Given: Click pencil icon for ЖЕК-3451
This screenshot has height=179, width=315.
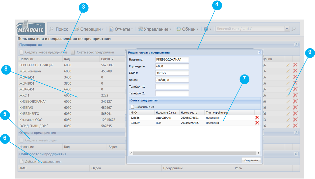Looking at the screenshot, I should [288, 77].
